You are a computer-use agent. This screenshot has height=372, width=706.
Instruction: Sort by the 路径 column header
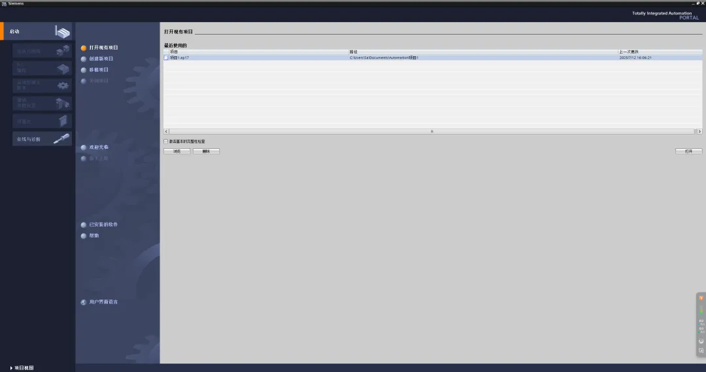[x=483, y=52]
